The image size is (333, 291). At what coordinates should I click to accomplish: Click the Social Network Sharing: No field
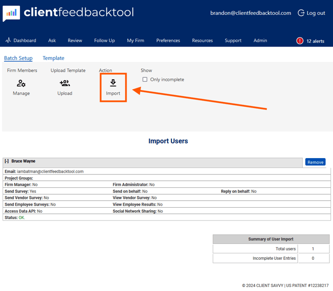tap(138, 211)
